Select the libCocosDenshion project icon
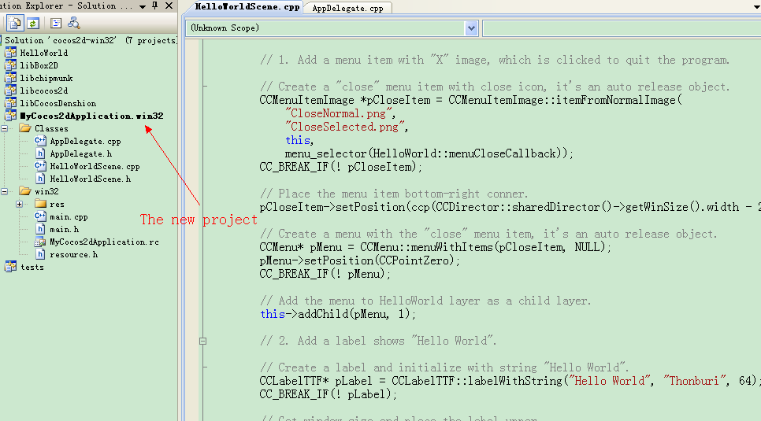 pos(11,103)
